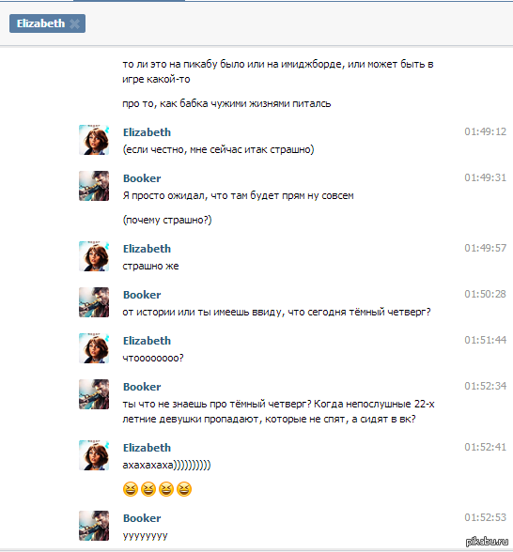513x552 pixels.
Task: Select message "(почему страшно?)"
Action: (167, 220)
